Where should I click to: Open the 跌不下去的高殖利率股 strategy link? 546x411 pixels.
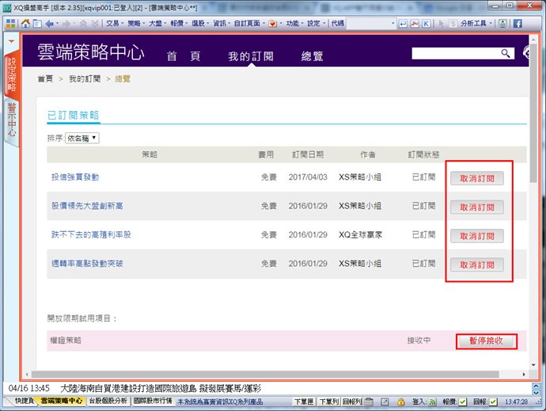(91, 235)
